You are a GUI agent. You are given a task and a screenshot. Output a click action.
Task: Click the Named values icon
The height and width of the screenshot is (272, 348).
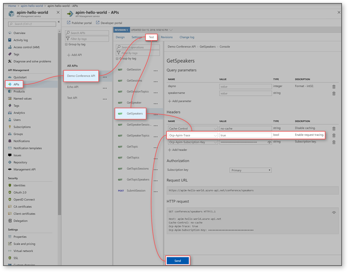pos(10,98)
